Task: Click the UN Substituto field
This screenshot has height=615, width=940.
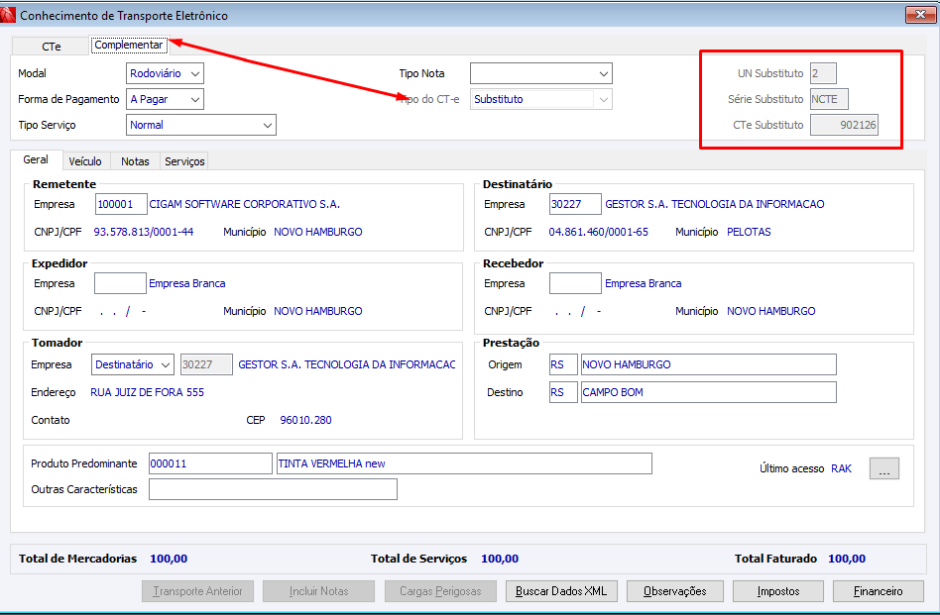Action: (823, 73)
